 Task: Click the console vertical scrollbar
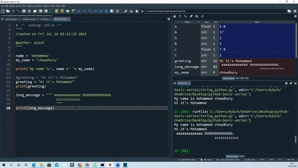point(296,139)
